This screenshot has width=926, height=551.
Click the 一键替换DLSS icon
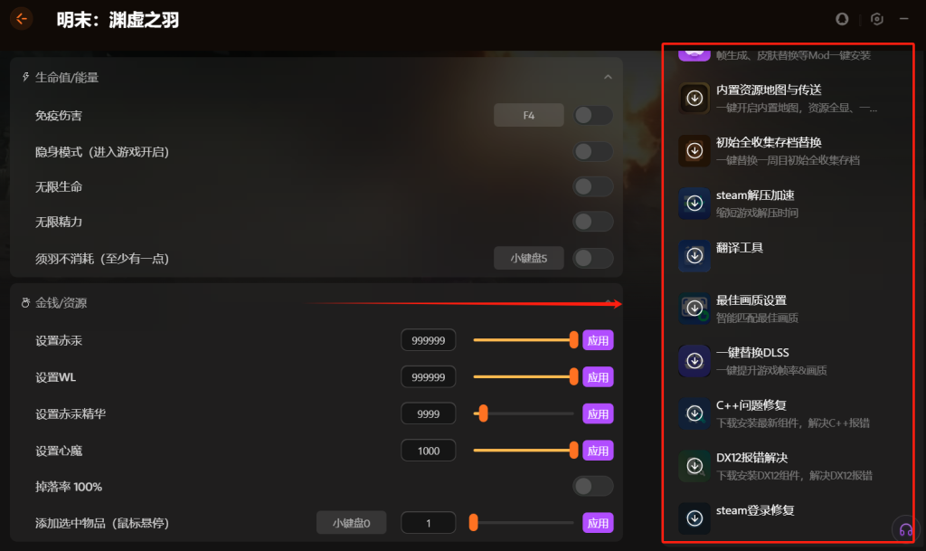click(694, 361)
